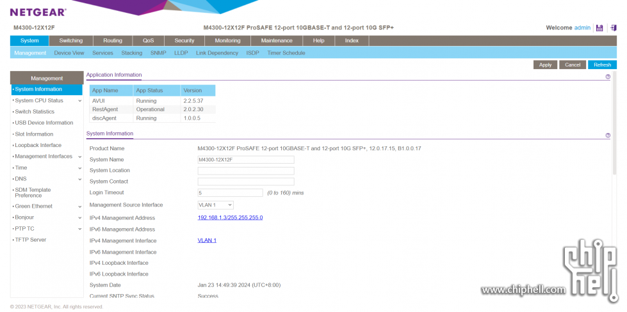Click the Cancel button

point(573,65)
